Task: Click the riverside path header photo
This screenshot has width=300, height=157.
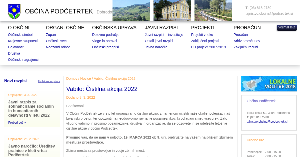Action: click(x=213, y=10)
